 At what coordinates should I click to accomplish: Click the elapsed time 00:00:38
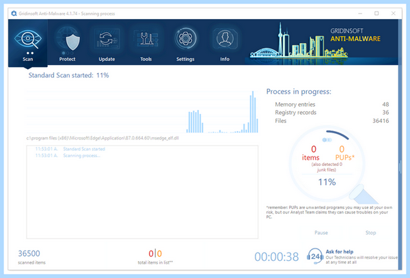pos(276,257)
